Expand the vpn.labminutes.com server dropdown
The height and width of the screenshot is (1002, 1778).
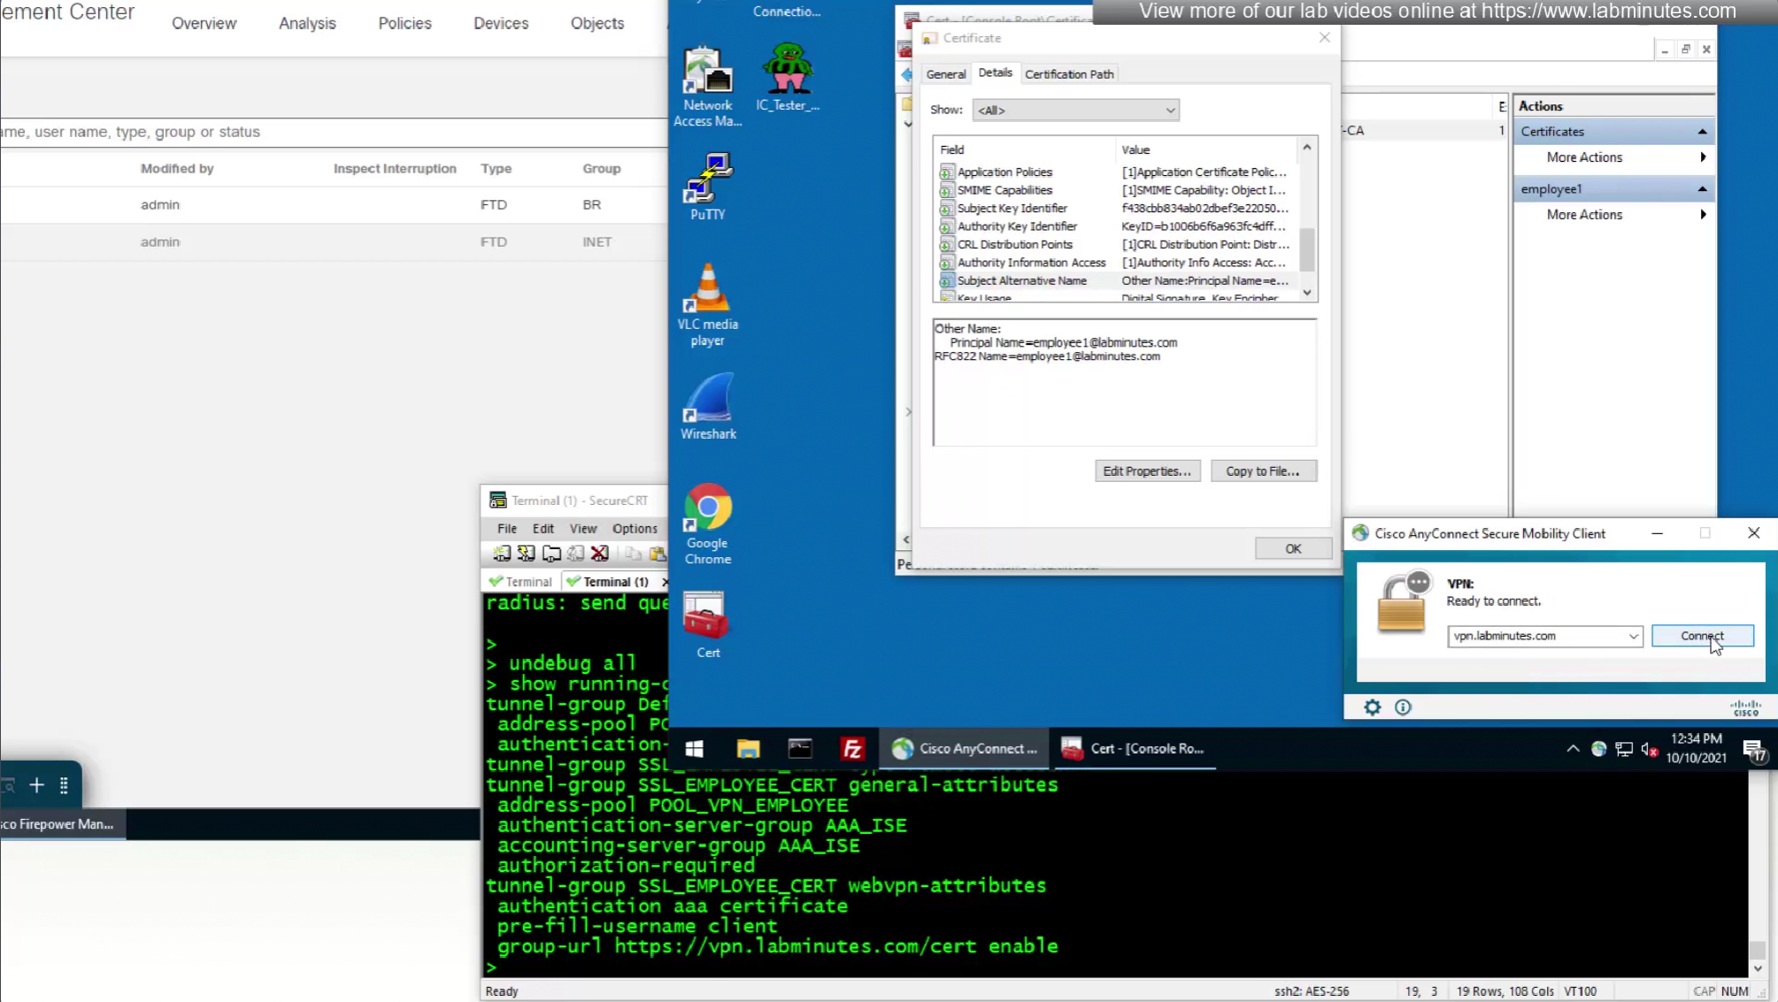1633,636
